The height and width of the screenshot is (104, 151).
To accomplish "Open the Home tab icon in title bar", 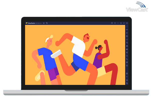I will pos(44,23).
